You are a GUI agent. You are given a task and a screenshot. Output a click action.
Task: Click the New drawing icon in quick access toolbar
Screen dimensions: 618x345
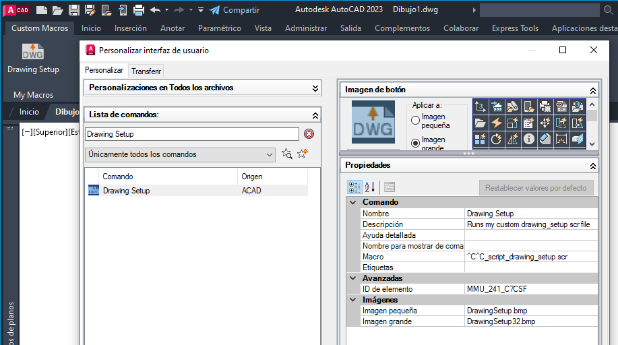[41, 10]
